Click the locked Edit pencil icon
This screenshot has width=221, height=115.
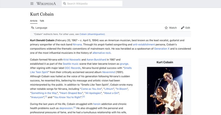(x=183, y=28)
